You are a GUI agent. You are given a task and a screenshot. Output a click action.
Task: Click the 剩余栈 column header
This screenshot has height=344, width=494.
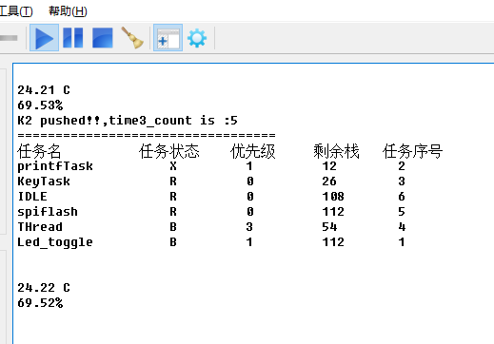tap(336, 151)
